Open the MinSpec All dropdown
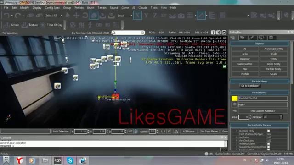 pos(272,117)
